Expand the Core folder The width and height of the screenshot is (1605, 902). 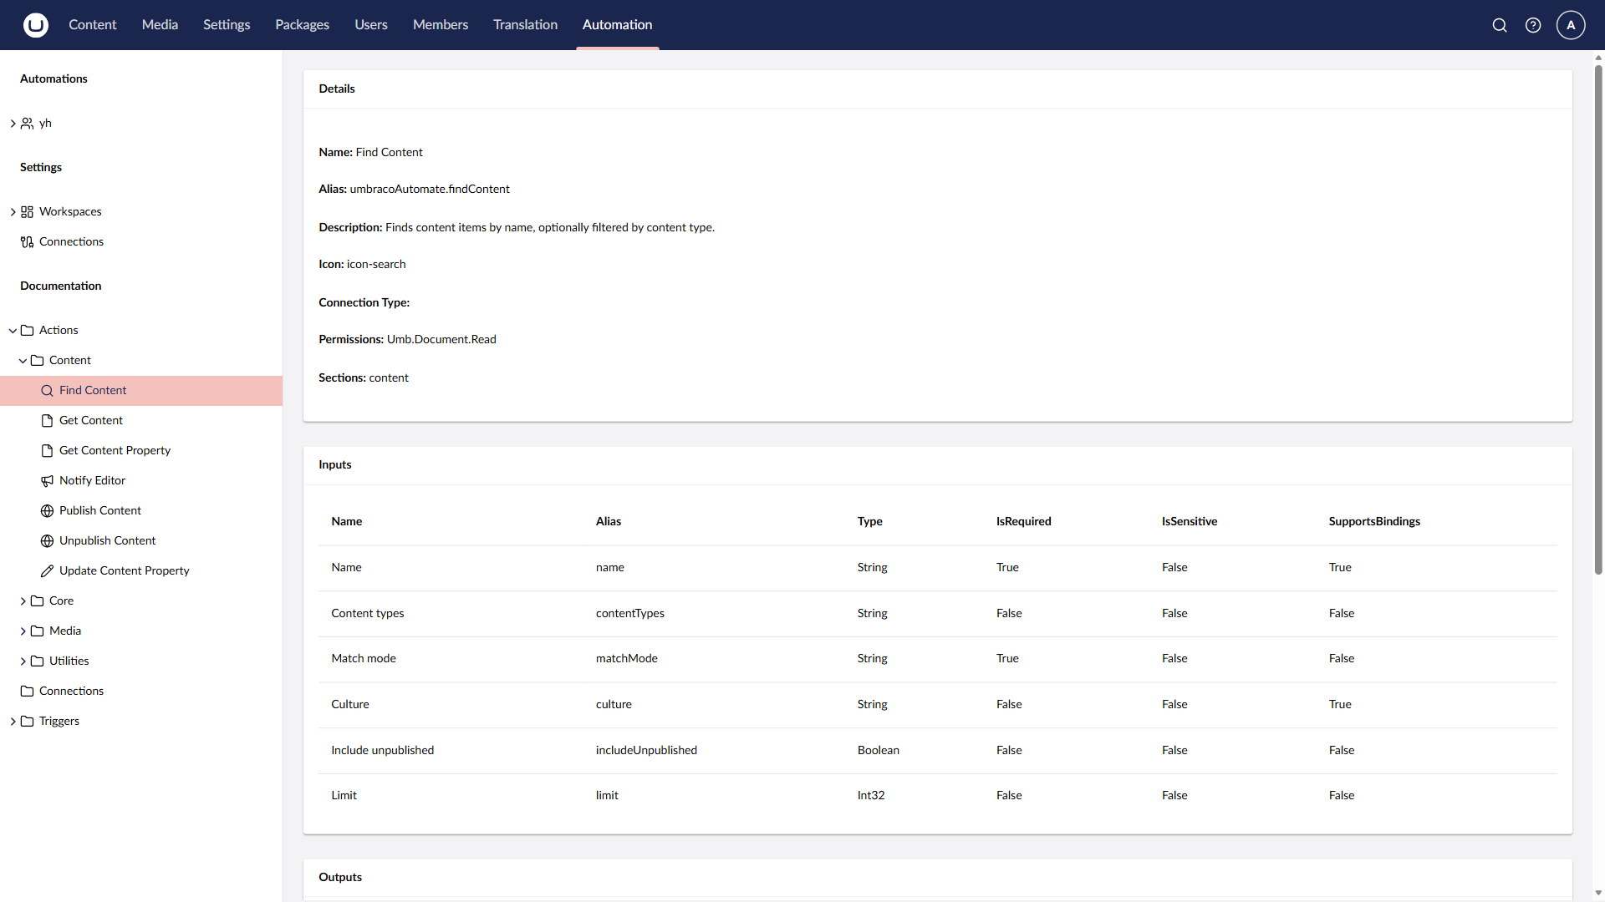tap(23, 601)
